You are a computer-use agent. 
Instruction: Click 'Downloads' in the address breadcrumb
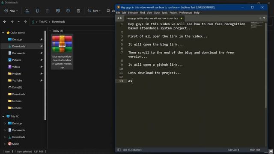click(x=58, y=22)
